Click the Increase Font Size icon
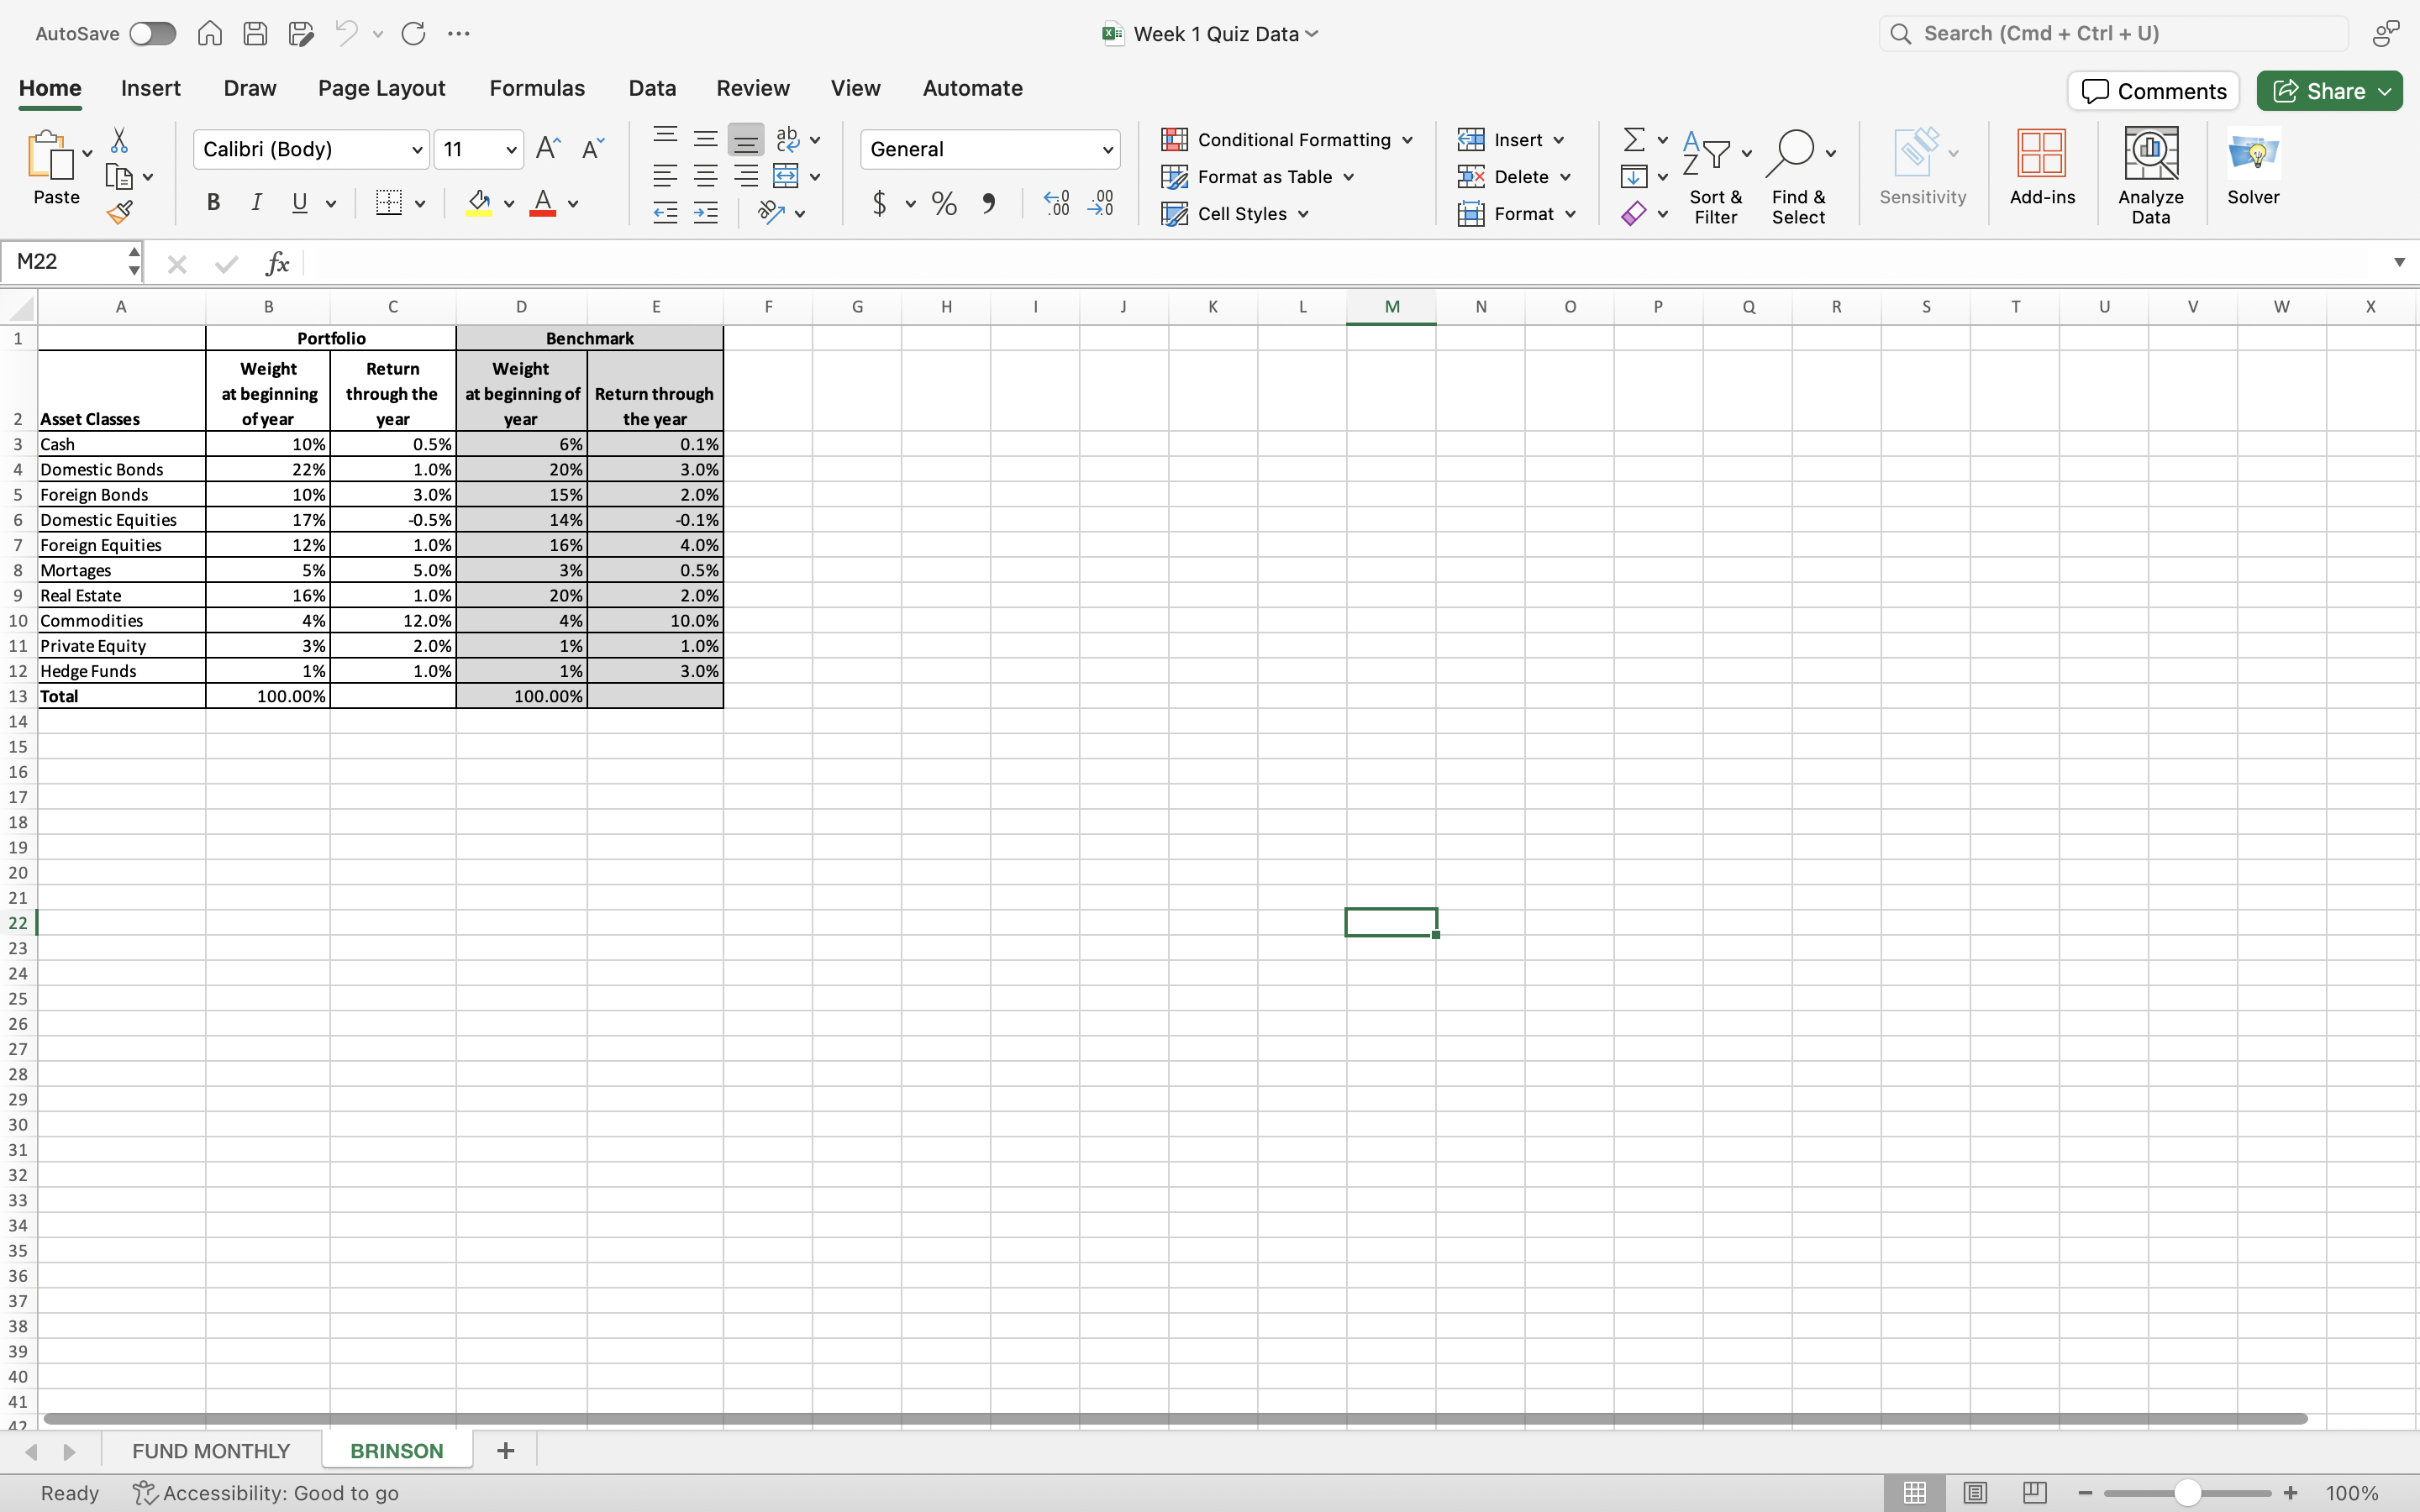 coord(548,149)
